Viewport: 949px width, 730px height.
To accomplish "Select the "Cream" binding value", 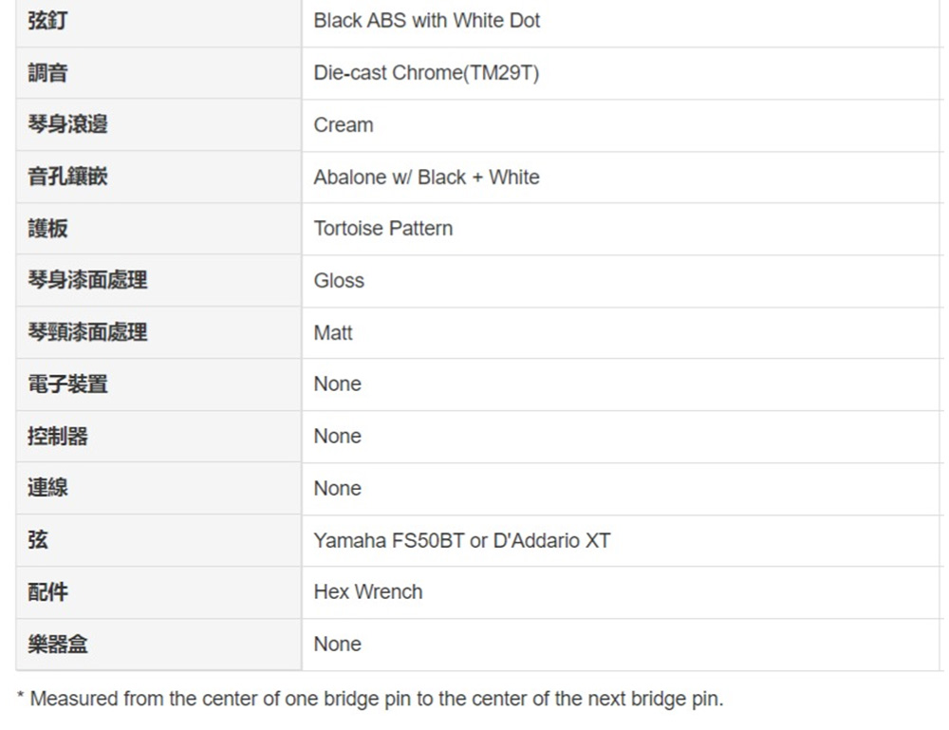I will click(x=344, y=125).
